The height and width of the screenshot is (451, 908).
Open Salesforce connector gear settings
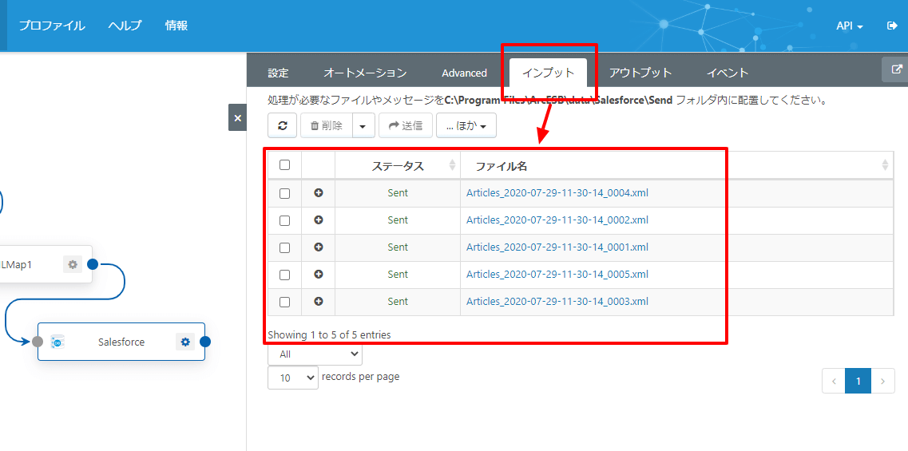pos(185,342)
